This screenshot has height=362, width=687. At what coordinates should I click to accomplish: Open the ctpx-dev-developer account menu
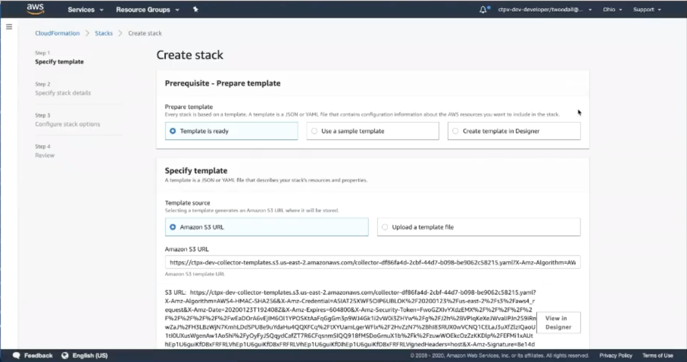(545, 9)
